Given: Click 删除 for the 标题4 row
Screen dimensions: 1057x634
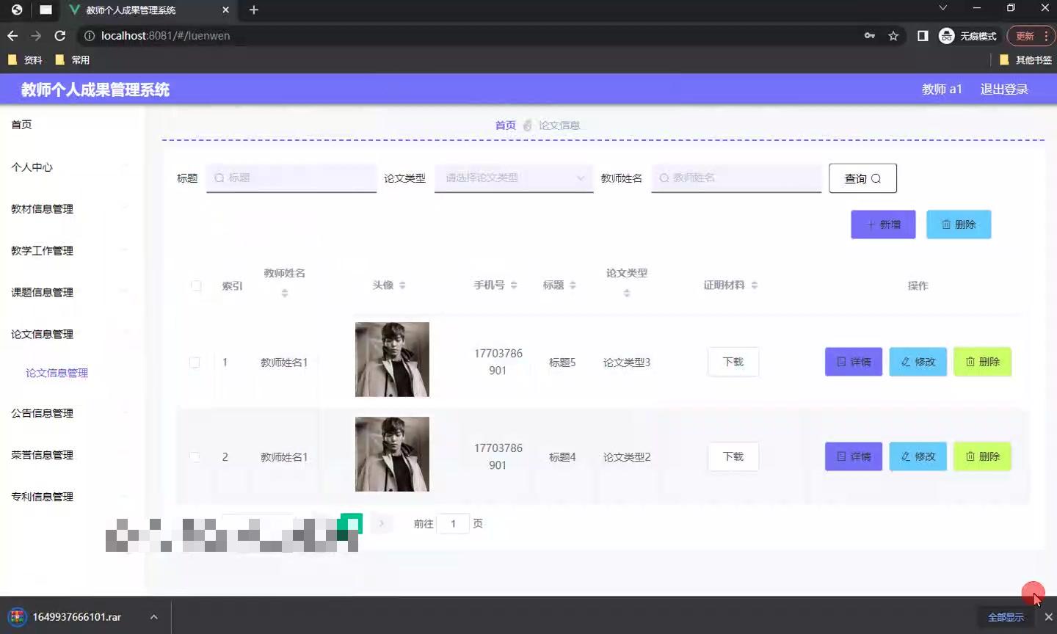Looking at the screenshot, I should 983,456.
